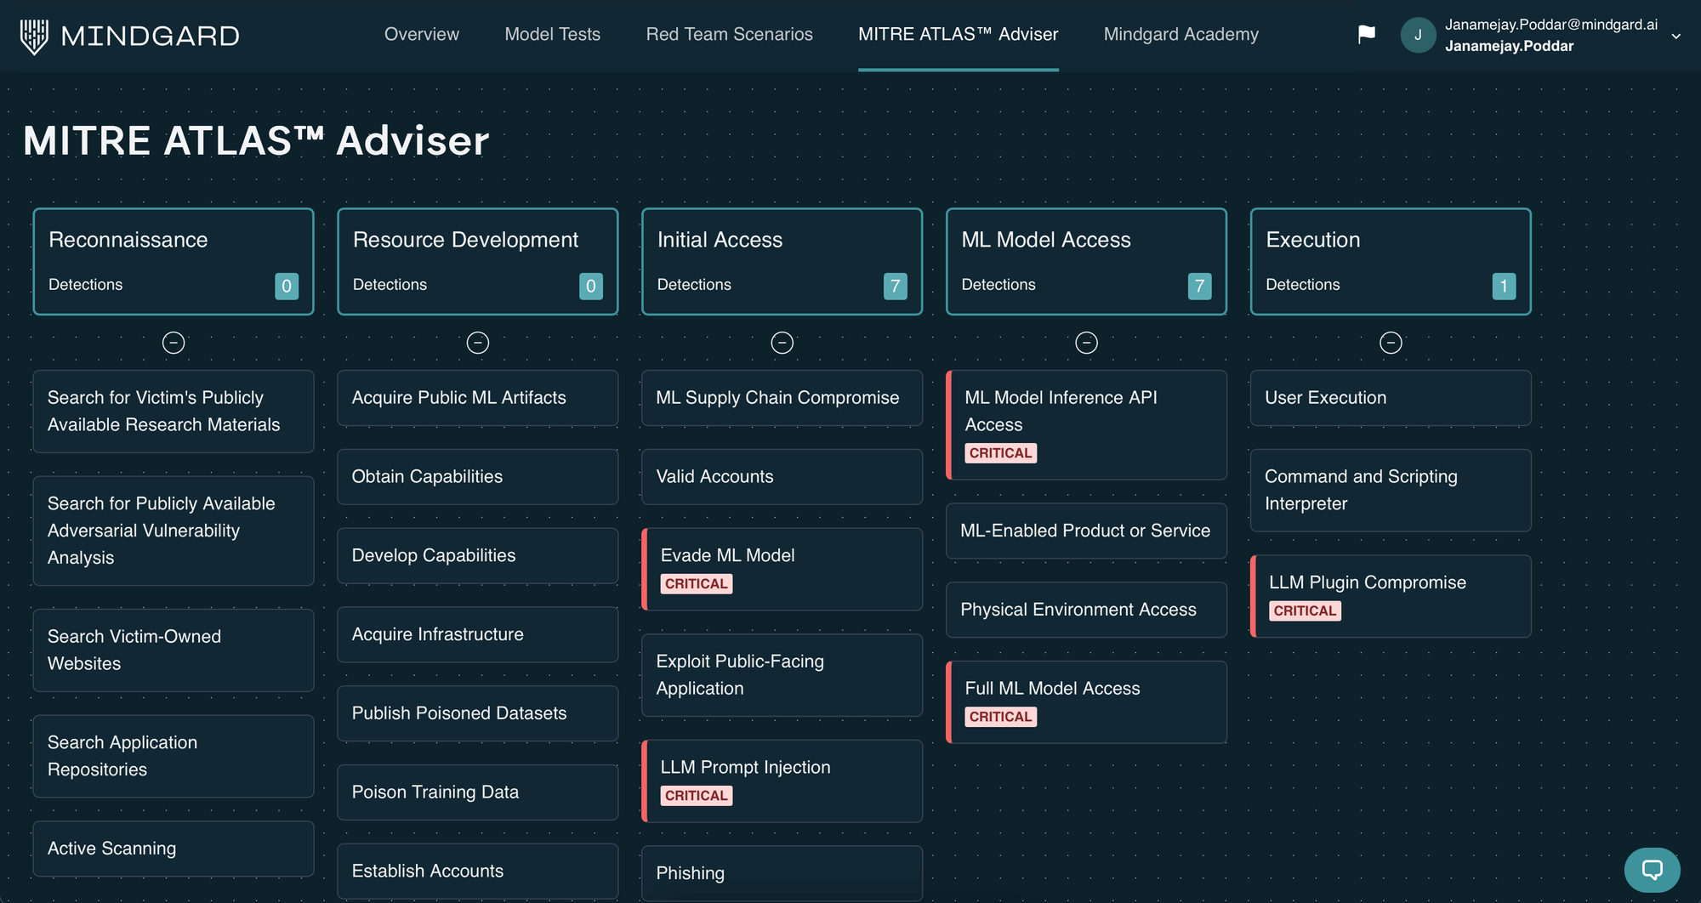Switch to the Model Tests tab

coord(552,34)
